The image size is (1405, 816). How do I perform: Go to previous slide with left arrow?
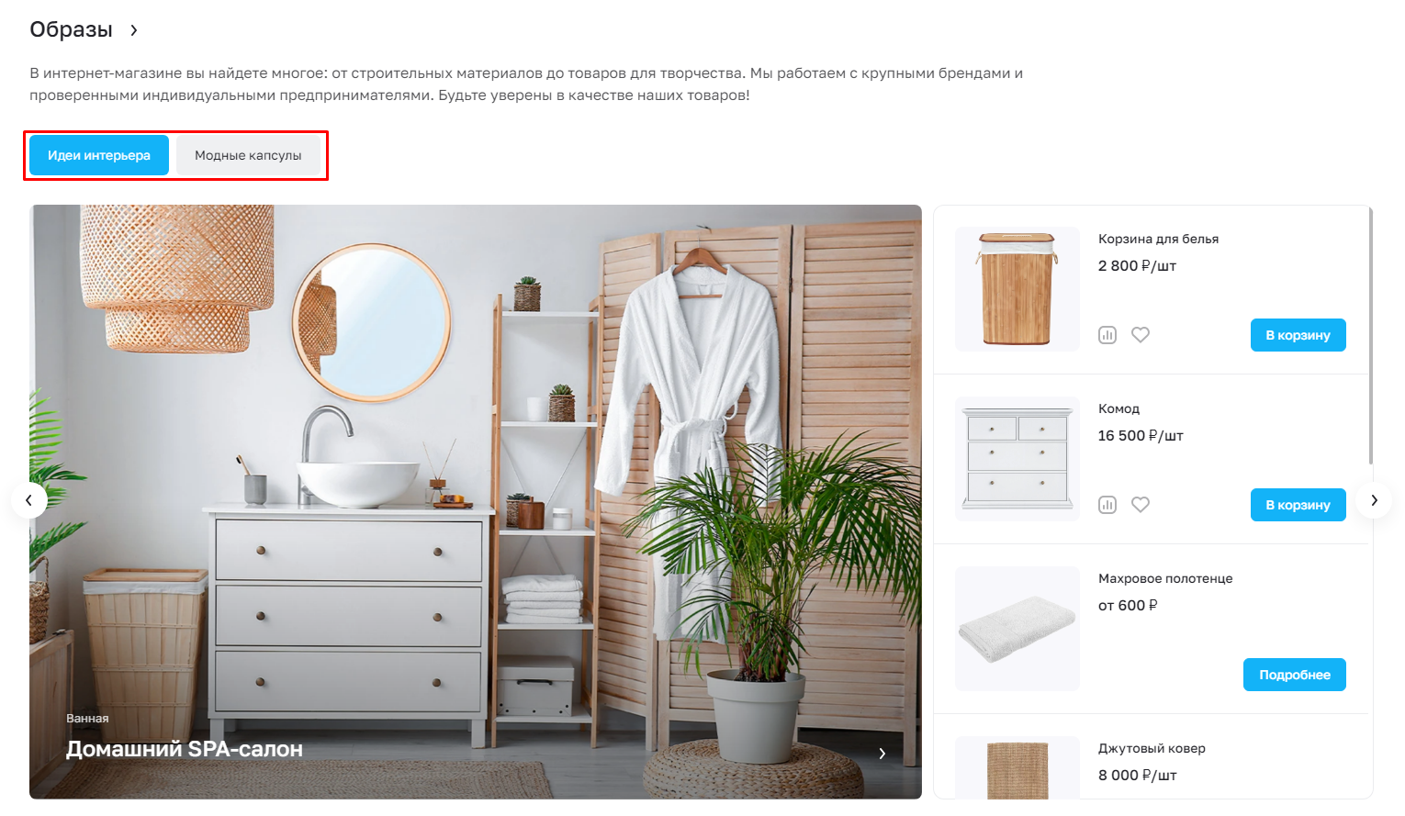[x=29, y=500]
